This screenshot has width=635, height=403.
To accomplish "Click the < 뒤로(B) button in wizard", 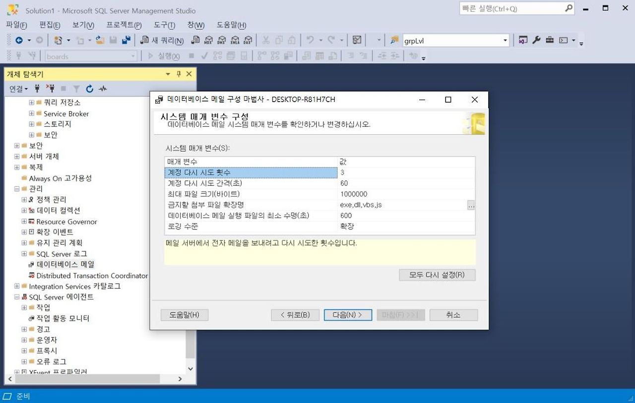I will pos(295,315).
